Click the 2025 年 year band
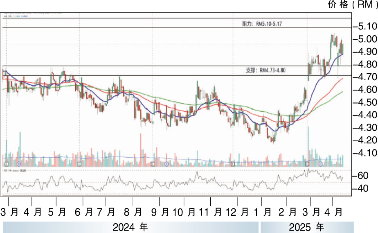Image resolution: width=378 pixels, height=233 pixels. pos(307,227)
